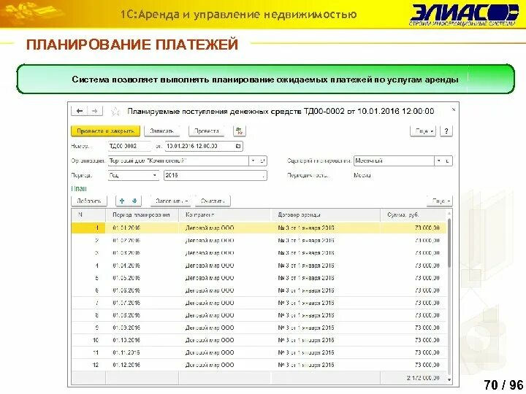Click the 'Добавить' button above the table

coord(89,201)
